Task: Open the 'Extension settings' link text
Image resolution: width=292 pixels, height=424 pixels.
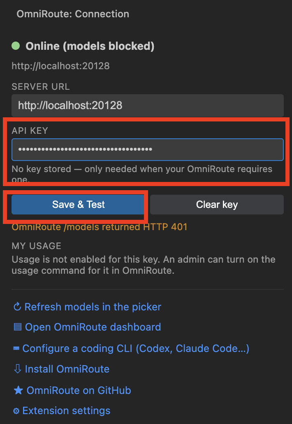Action: coord(66,411)
